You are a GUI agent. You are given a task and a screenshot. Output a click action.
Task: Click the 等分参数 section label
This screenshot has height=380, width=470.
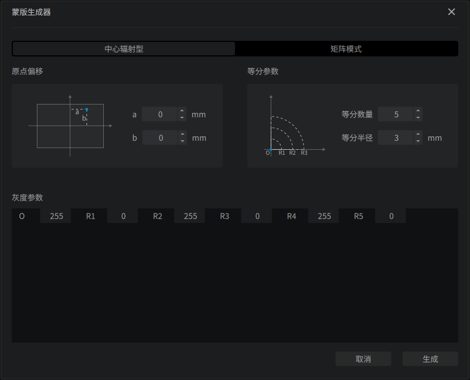coord(263,71)
